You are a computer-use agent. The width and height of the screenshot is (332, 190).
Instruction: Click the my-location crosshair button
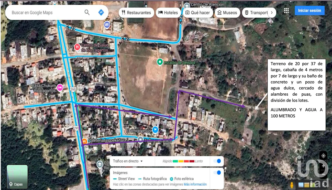(323, 156)
